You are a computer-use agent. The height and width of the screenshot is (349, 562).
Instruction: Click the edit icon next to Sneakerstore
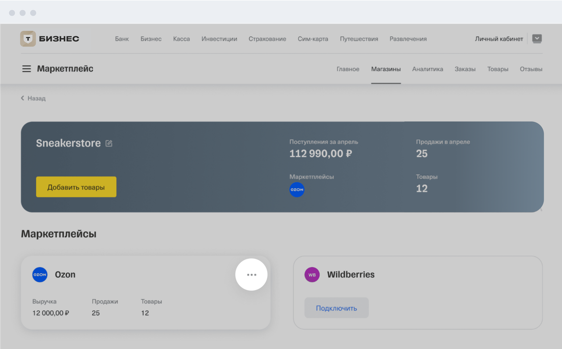[x=109, y=143]
